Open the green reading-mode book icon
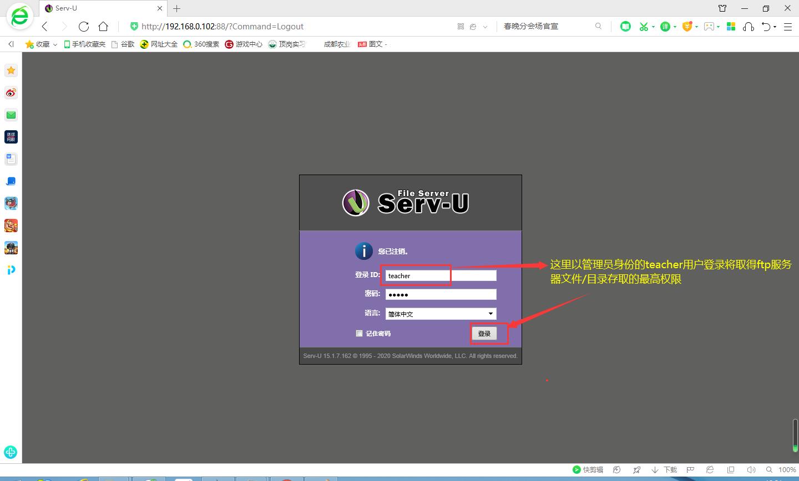This screenshot has width=799, height=481. click(625, 26)
